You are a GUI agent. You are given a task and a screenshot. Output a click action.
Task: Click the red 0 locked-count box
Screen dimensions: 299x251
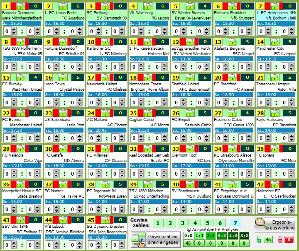click(x=289, y=239)
